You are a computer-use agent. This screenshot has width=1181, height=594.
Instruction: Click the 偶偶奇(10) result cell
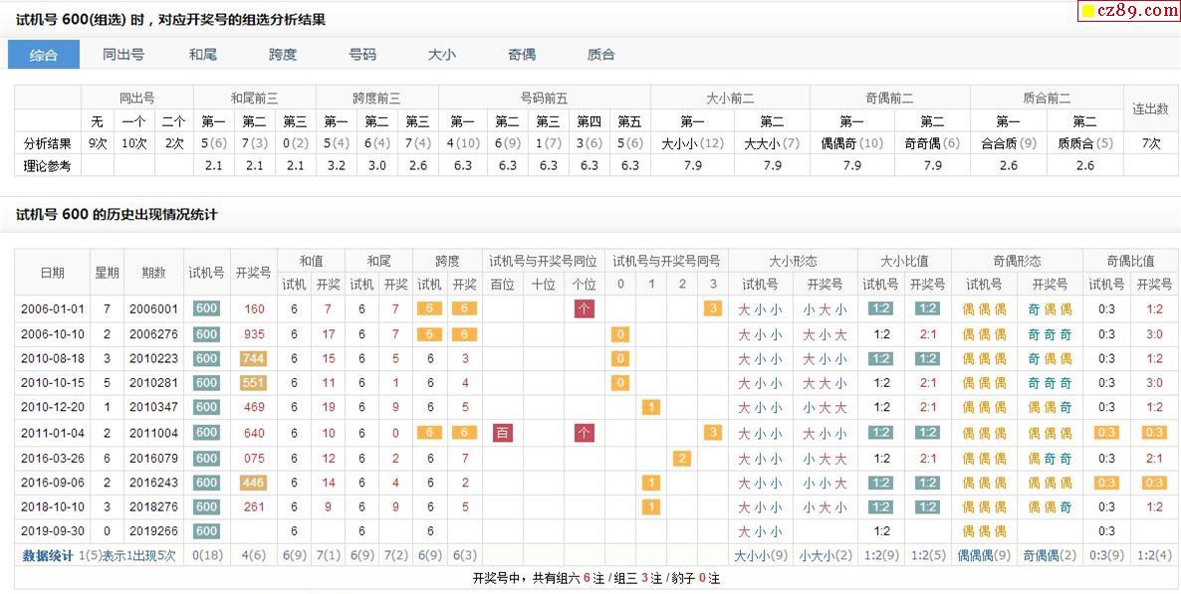point(851,144)
